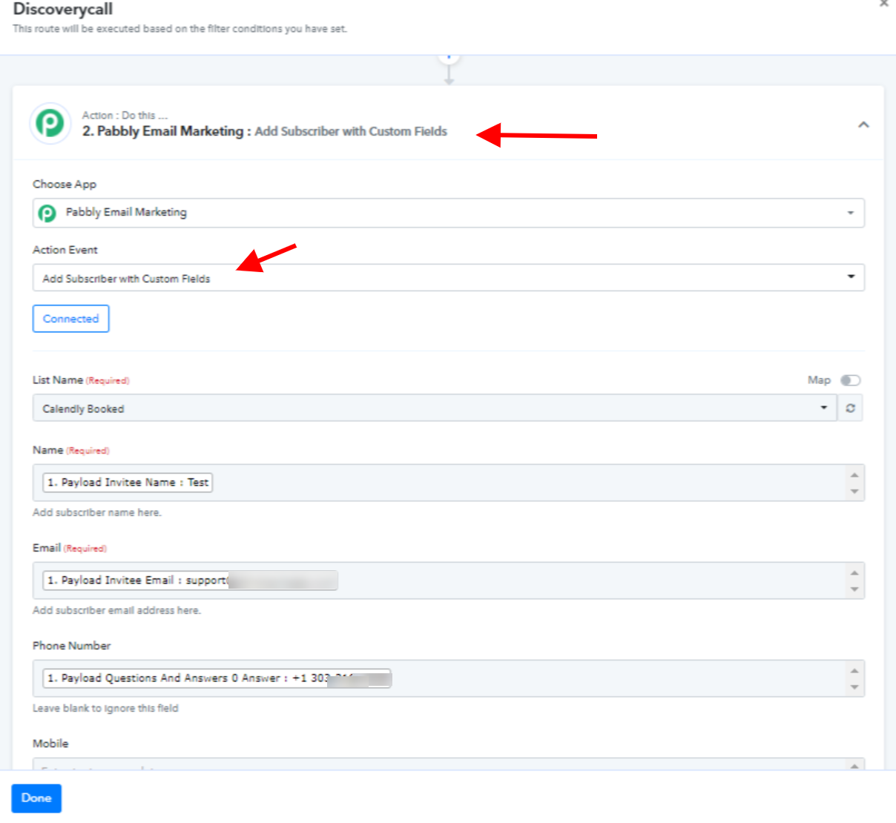This screenshot has width=896, height=823.
Task: Open the List Name dropdown Calendly Booked
Action: 435,408
